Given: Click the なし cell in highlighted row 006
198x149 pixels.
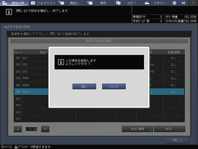Looking at the screenshot, I should 174,92.
